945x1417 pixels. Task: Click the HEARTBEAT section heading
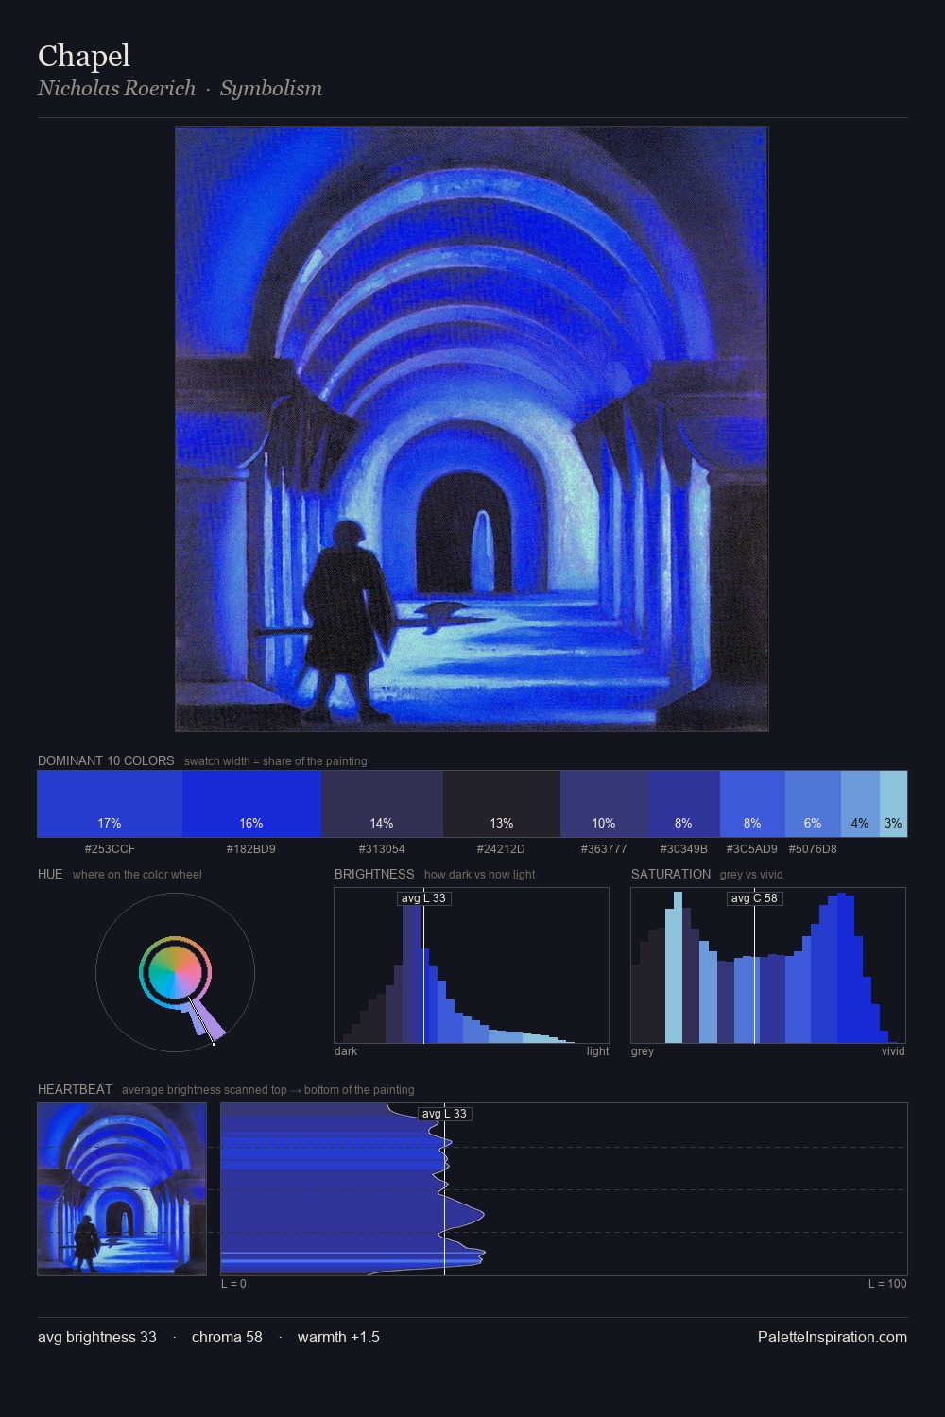coord(75,1089)
